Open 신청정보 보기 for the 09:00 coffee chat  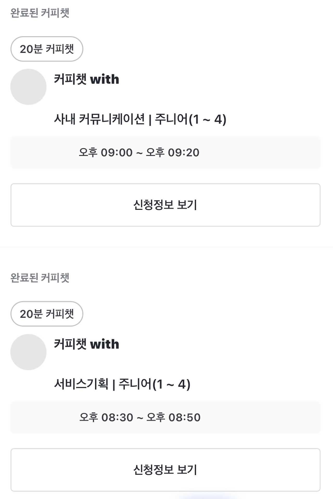[x=165, y=205]
